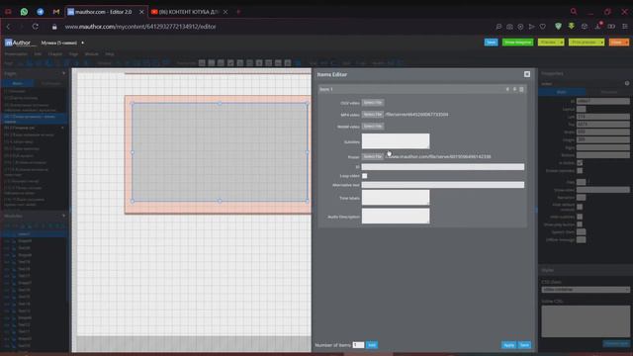The width and height of the screenshot is (633, 356).
Task: Open the Preview dropdown button
Action: pos(551,43)
